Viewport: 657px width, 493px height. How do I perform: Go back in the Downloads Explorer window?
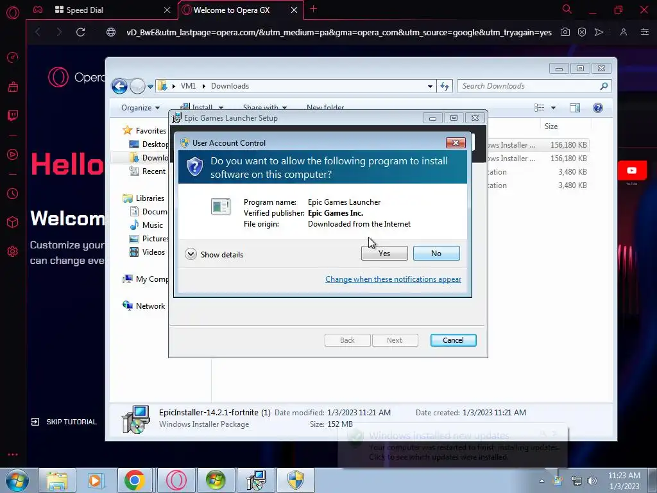click(119, 87)
